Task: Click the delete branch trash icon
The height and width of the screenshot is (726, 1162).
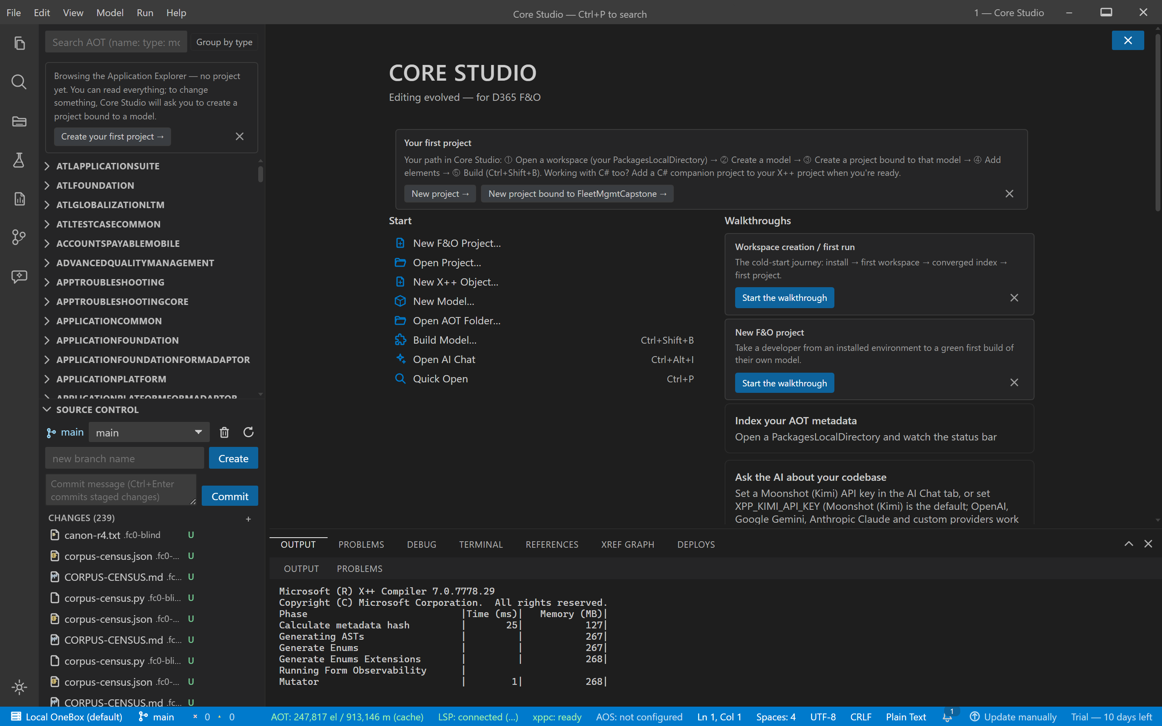Action: pyautogui.click(x=224, y=432)
